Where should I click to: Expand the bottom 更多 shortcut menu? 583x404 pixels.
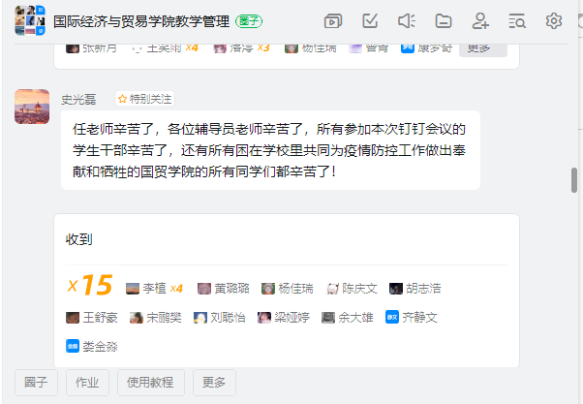click(214, 383)
